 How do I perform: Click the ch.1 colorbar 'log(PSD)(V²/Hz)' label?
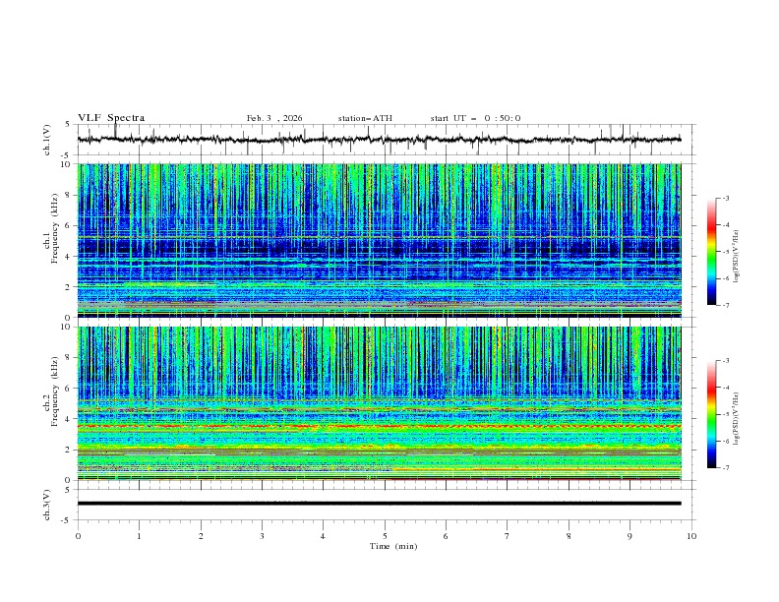737,257
